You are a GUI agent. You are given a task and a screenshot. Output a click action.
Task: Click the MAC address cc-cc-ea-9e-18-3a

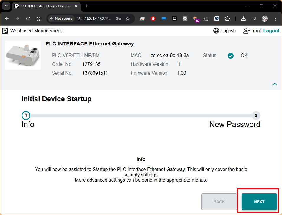coord(170,55)
